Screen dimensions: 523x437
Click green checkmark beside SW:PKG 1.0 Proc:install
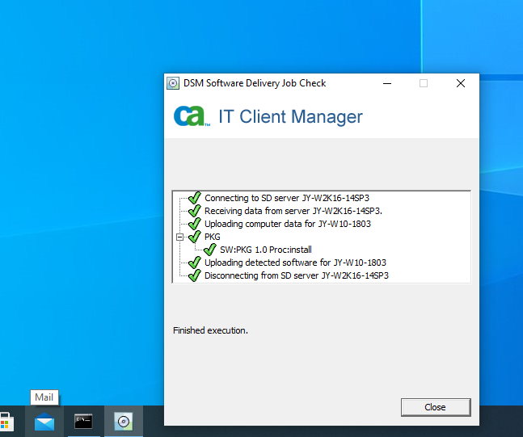(x=210, y=250)
